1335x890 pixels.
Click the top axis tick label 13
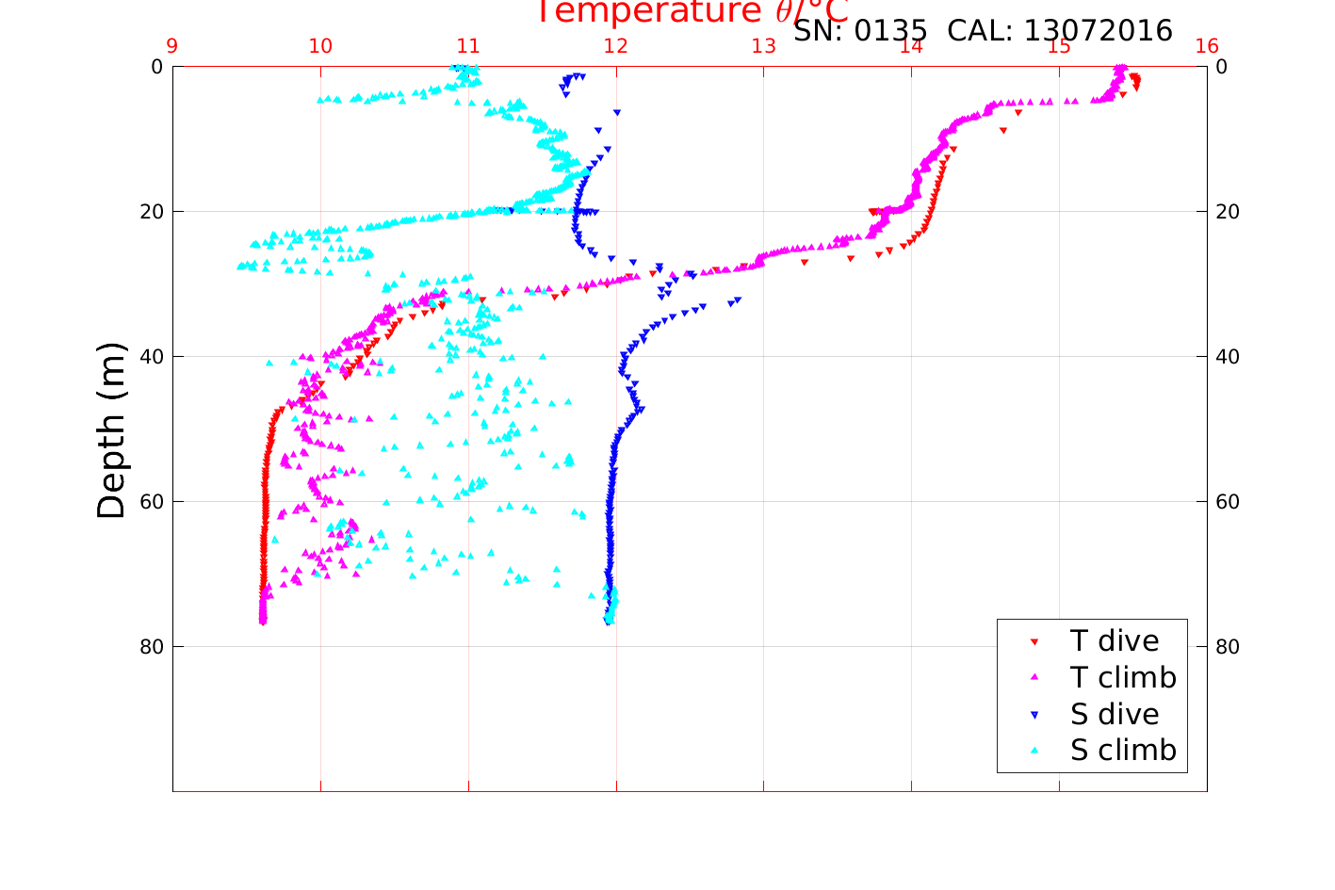pyautogui.click(x=763, y=46)
